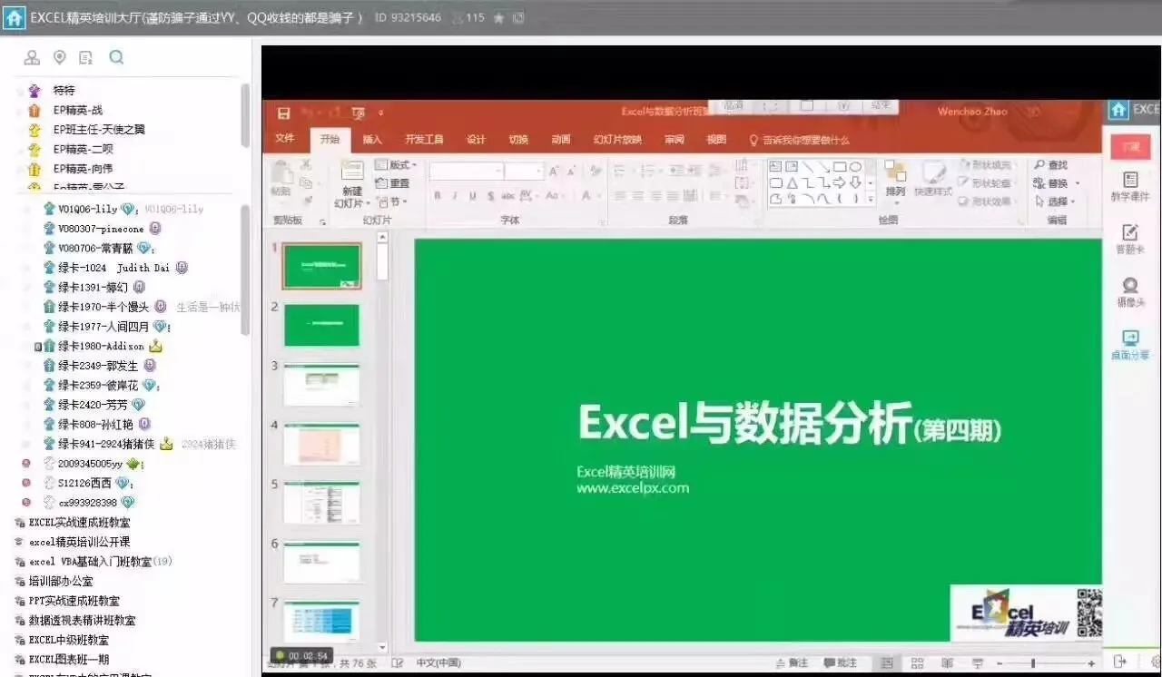The height and width of the screenshot is (677, 1162).
Task: Open the 文件 file menu
Action: click(285, 139)
